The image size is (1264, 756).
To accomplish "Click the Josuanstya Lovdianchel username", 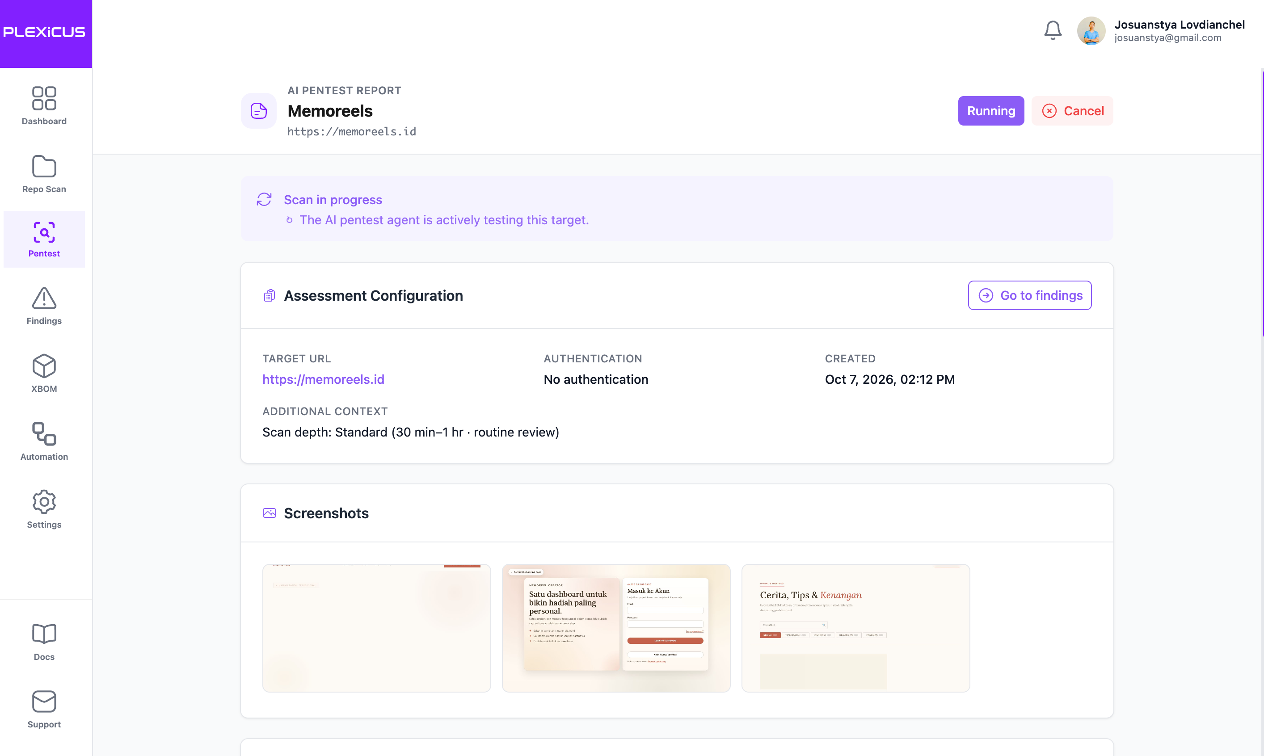I will point(1180,25).
